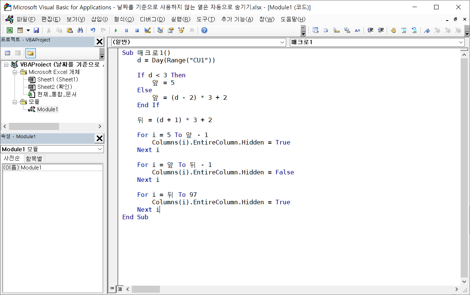Click the Uncomment Block icon
The width and height of the screenshot is (470, 295).
pos(414,30)
